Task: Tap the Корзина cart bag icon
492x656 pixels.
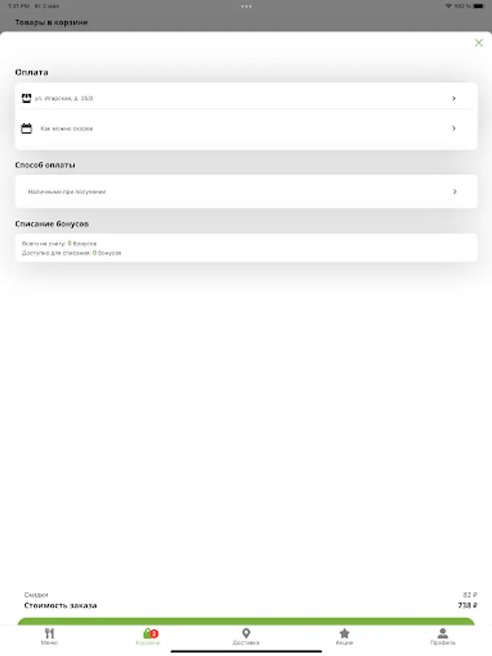Action: click(147, 634)
